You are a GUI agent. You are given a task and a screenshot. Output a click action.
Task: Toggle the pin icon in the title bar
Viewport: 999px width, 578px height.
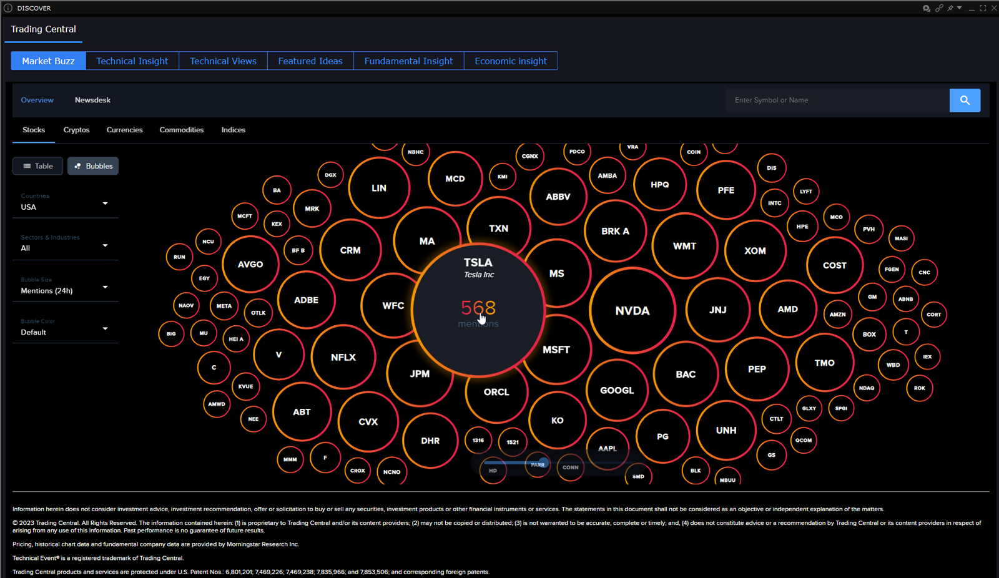tap(950, 8)
